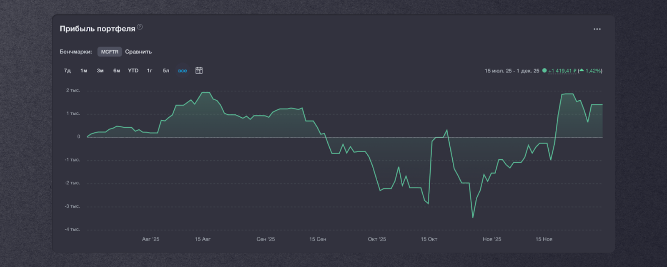Select the 7д period
Image resolution: width=667 pixels, height=267 pixels.
click(x=67, y=71)
